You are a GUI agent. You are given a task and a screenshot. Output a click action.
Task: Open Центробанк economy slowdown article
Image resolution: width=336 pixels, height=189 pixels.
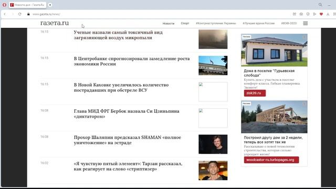132,61
